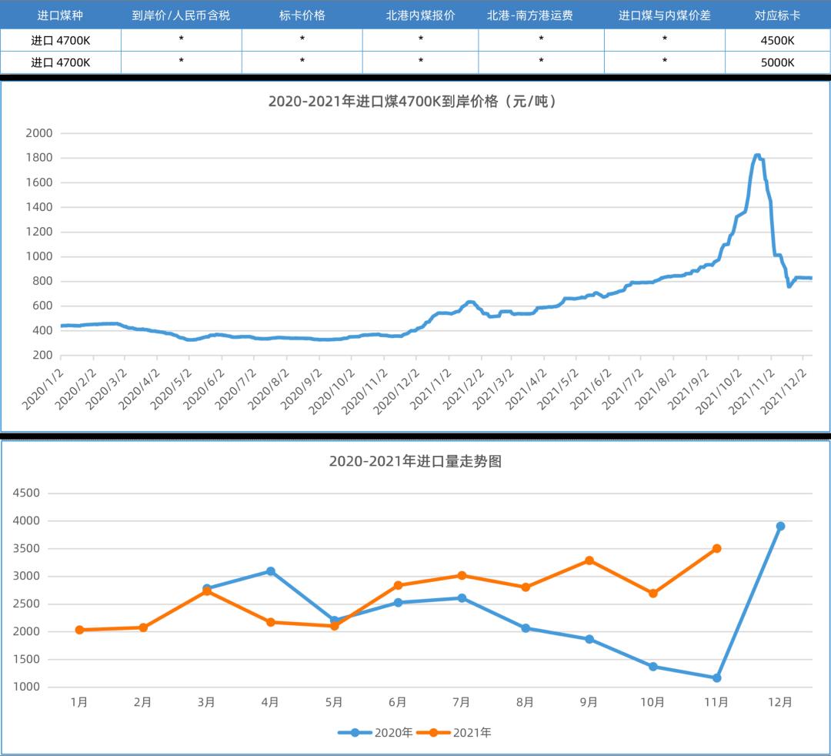Select the 2021 November orange data point
Image resolution: width=831 pixels, height=756 pixels.
(x=716, y=549)
